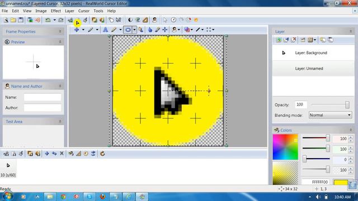Select the blue drop tool

tap(150, 30)
